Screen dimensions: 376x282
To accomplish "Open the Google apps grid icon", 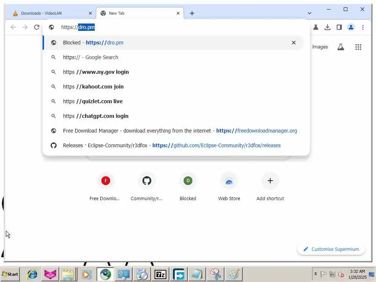I will point(358,47).
